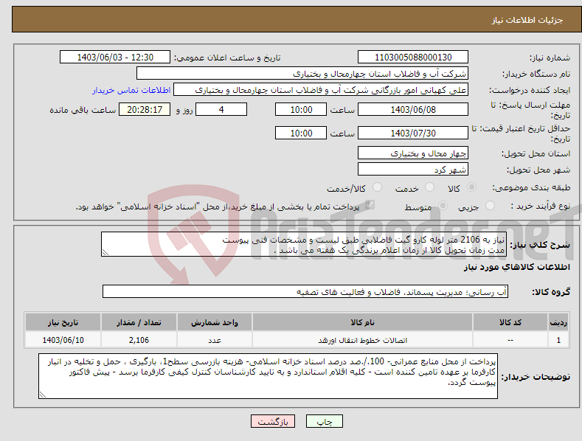Click the تعداد / مقدار column header

pyautogui.click(x=139, y=322)
